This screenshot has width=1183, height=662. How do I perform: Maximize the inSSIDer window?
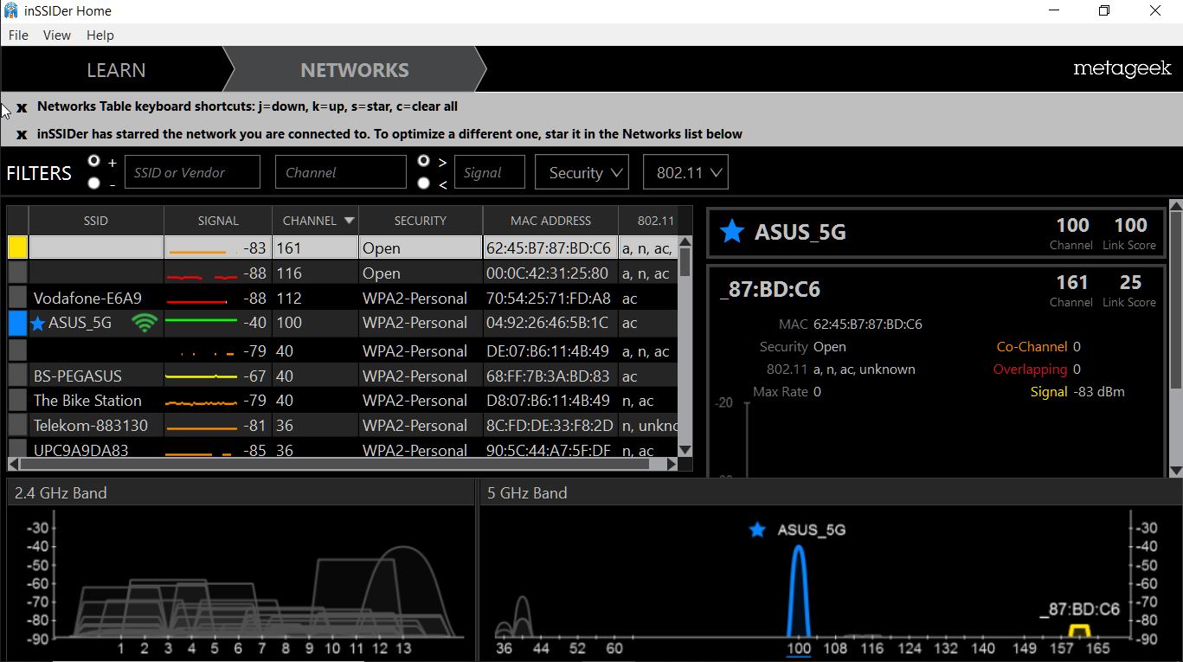(x=1103, y=11)
